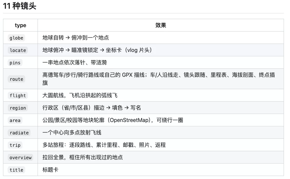Click the description mentioning "OpenStreetMap"

(x=113, y=120)
